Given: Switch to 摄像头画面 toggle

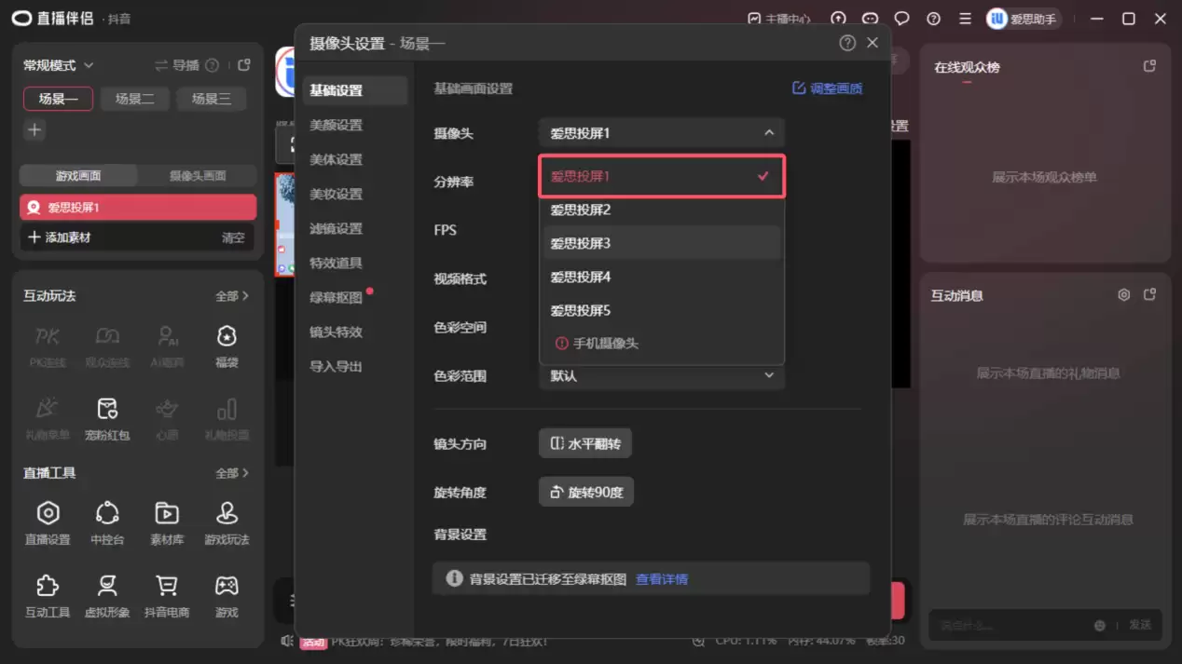Looking at the screenshot, I should coord(198,175).
